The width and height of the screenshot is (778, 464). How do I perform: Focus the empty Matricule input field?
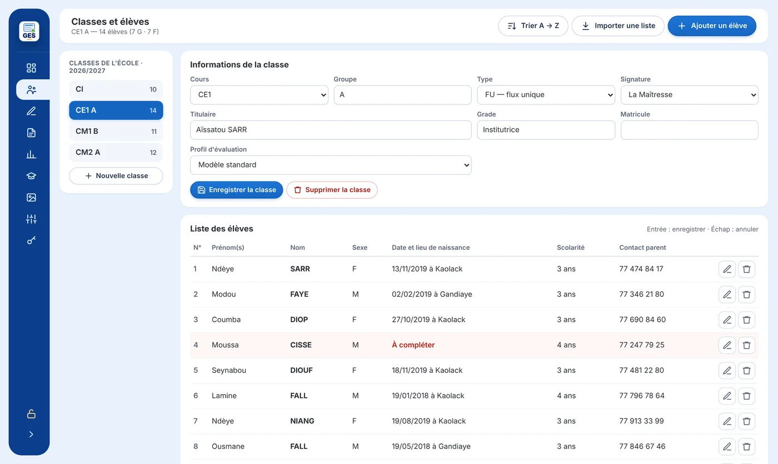tap(689, 130)
